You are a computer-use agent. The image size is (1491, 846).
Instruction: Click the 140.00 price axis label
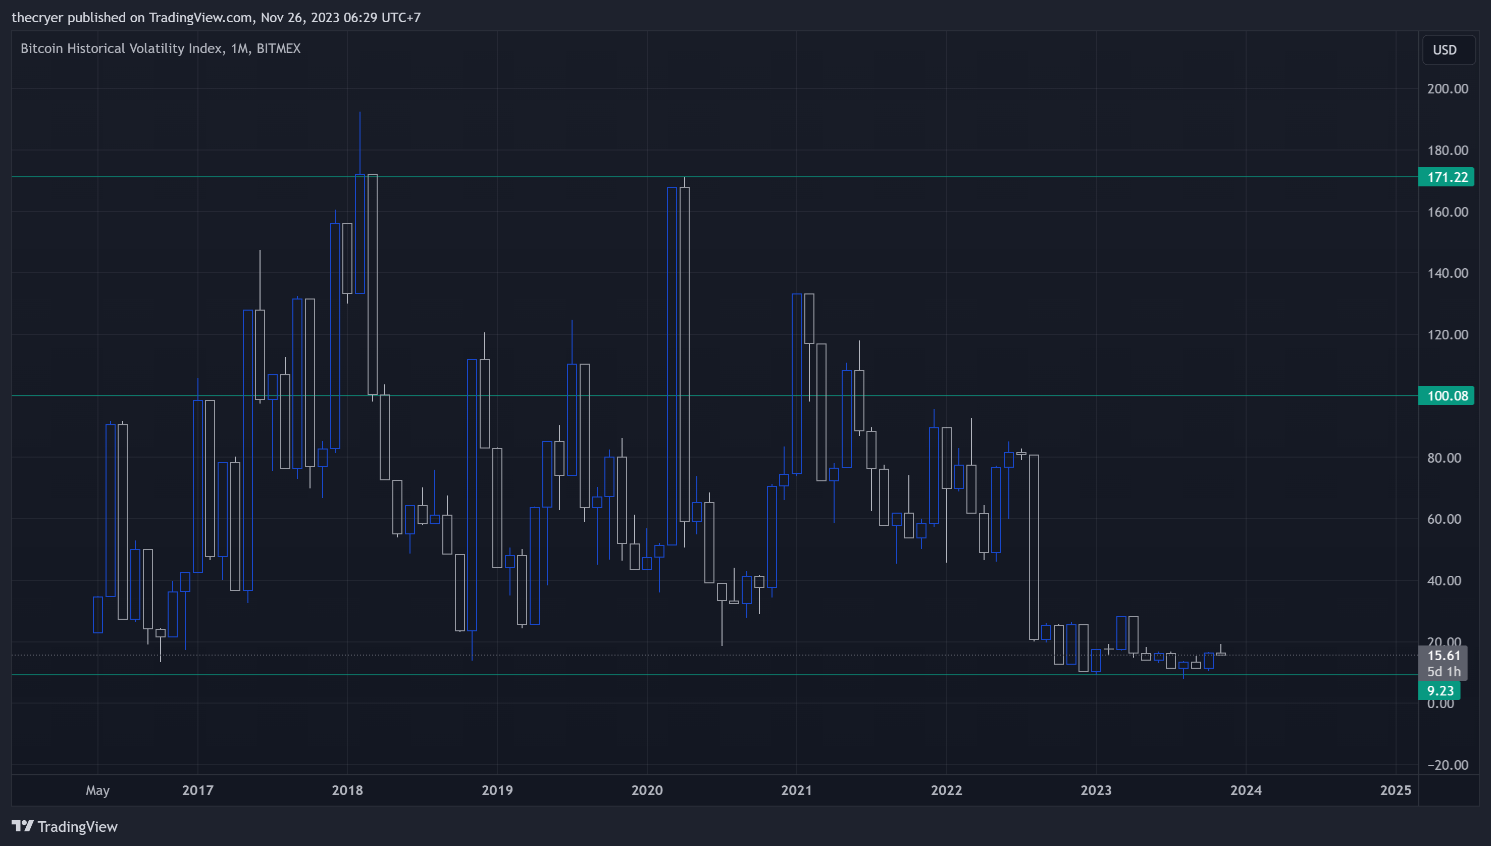click(1448, 273)
